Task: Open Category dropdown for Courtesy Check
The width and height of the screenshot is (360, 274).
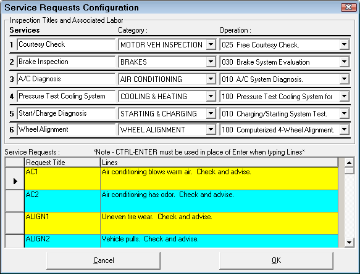Action: [x=211, y=44]
